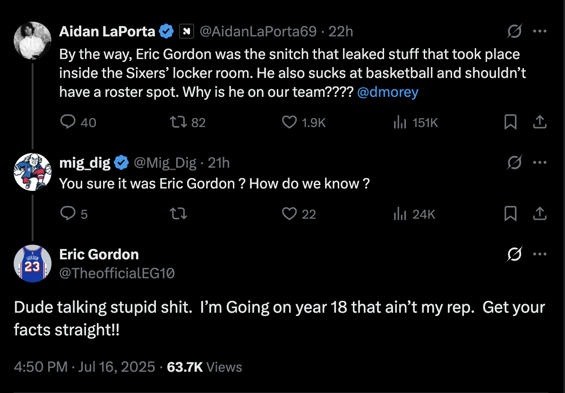Open more options for Eric Gordon's tweet
Viewport: 565px width, 393px height.
pos(539,255)
